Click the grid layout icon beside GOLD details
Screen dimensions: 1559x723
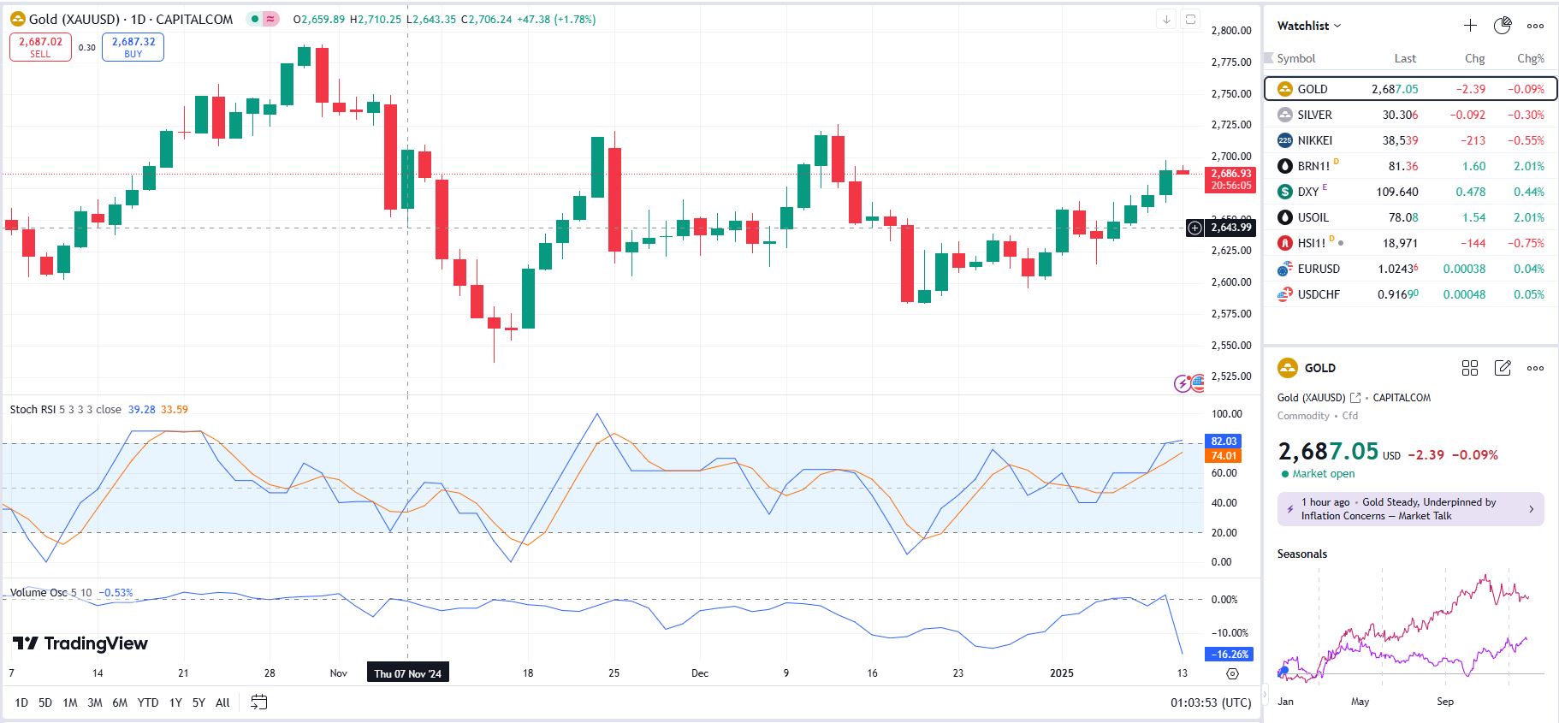[x=1470, y=368]
